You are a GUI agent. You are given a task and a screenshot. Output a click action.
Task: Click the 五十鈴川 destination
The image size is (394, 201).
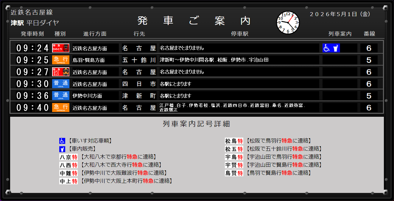(139, 60)
